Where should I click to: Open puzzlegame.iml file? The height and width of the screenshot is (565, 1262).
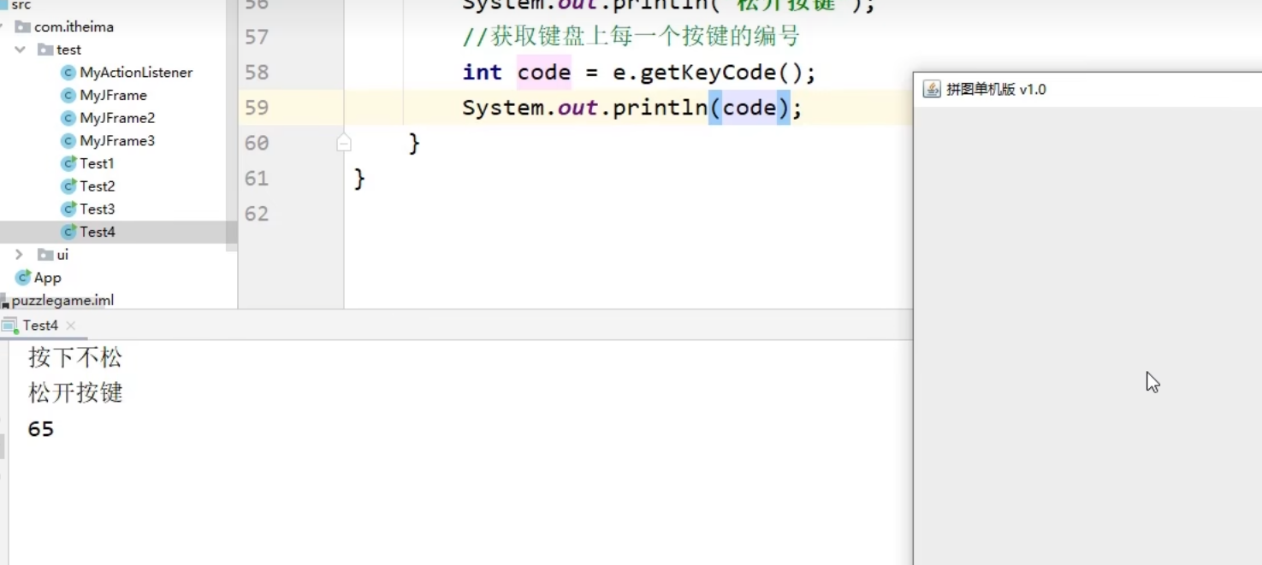pyautogui.click(x=62, y=300)
